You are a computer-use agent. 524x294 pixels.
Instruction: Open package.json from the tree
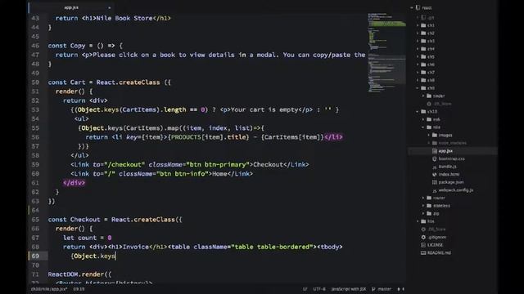tap(451, 182)
